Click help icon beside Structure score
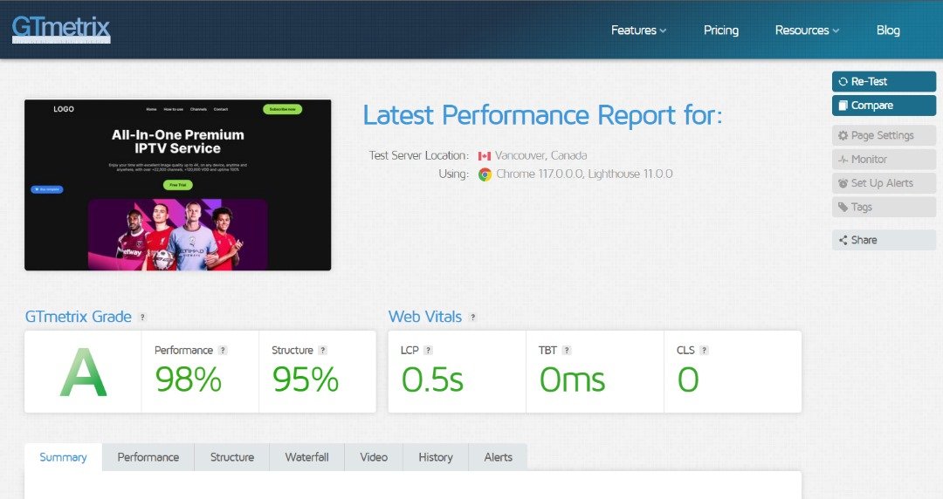The height and width of the screenshot is (499, 943). 323,351
